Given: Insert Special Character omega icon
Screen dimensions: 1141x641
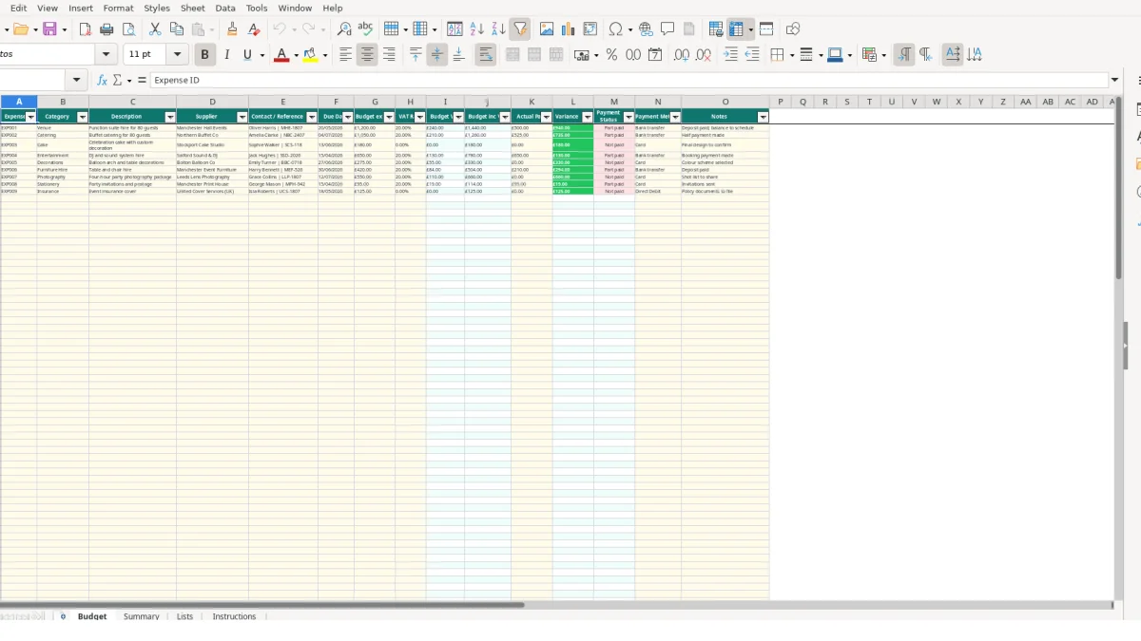Looking at the screenshot, I should [616, 29].
